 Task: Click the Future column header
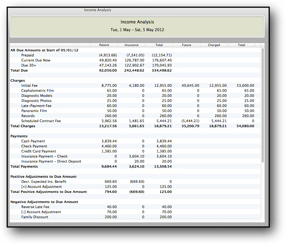pos(186,45)
